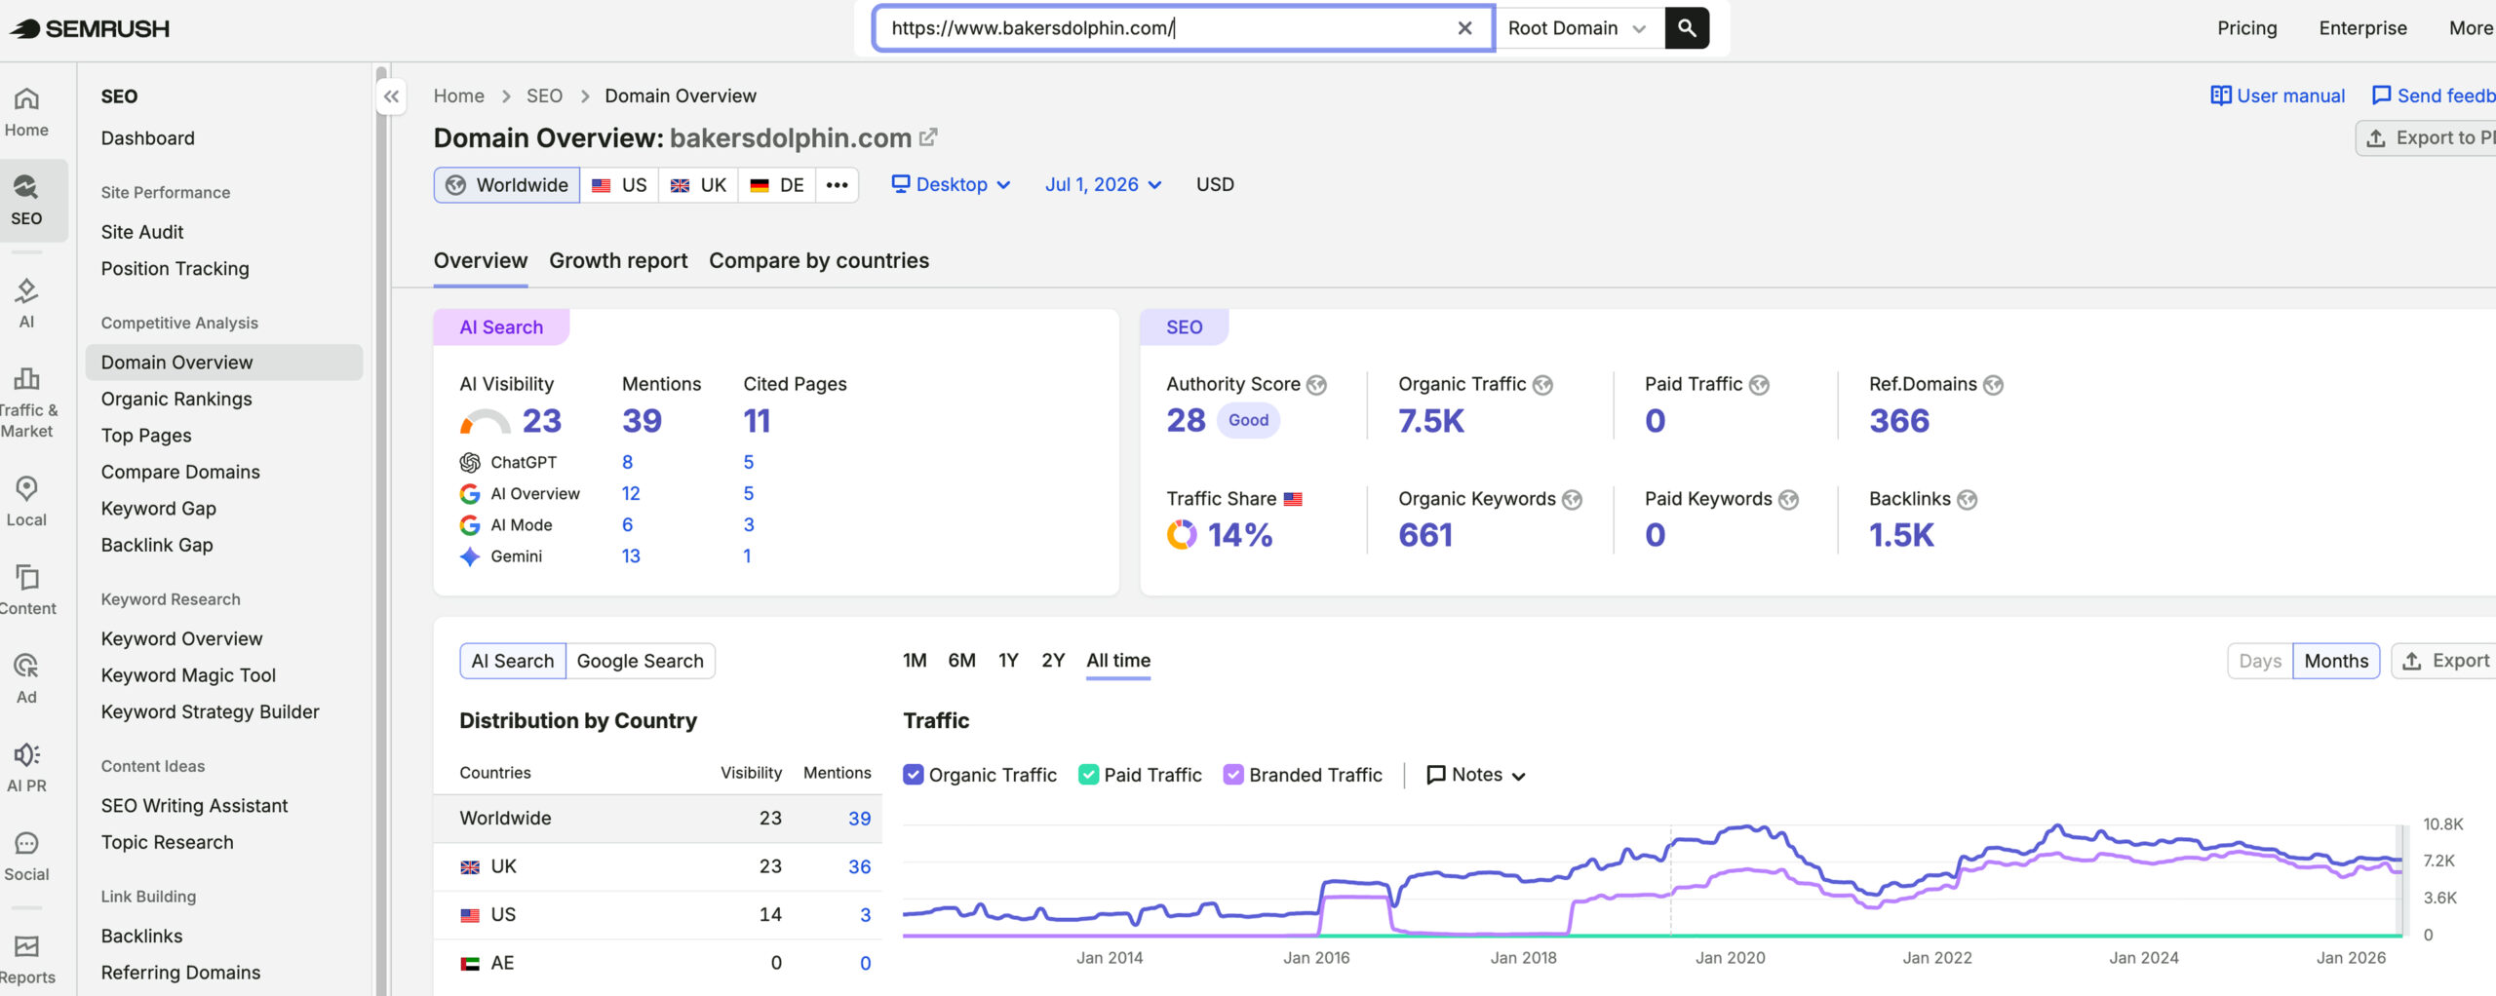Click Backlinks globe info icon

(x=1968, y=500)
